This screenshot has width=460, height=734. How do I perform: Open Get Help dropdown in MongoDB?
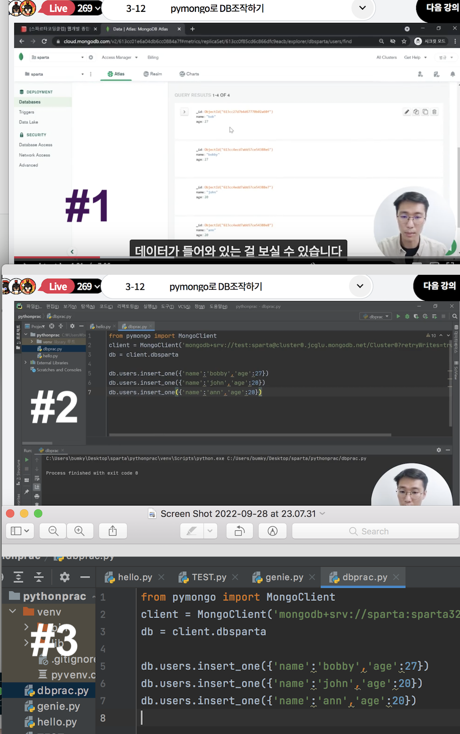(x=415, y=58)
